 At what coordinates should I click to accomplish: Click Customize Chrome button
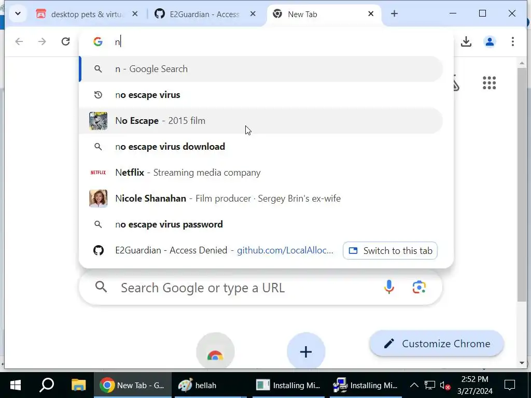(x=437, y=344)
